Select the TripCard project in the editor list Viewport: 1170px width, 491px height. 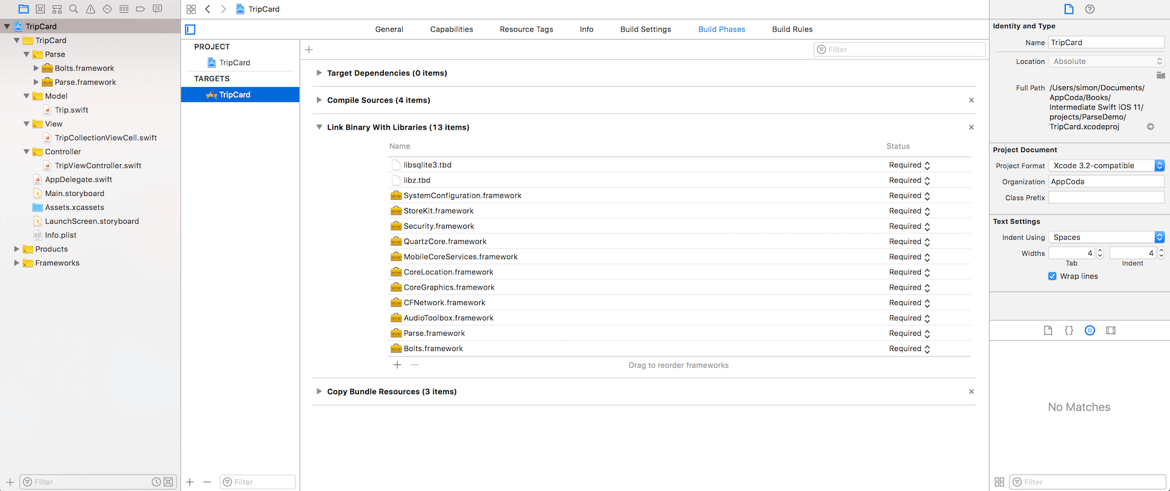(x=235, y=63)
